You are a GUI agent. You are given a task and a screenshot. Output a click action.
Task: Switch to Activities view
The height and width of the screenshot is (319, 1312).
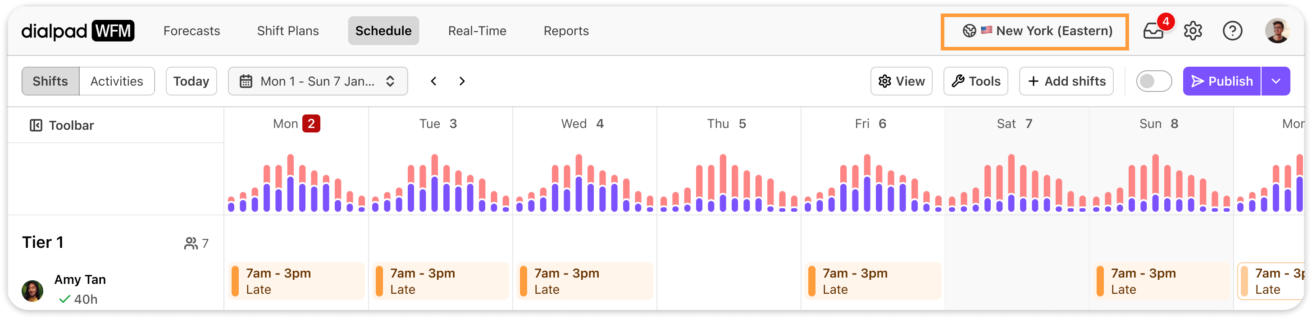(x=117, y=81)
